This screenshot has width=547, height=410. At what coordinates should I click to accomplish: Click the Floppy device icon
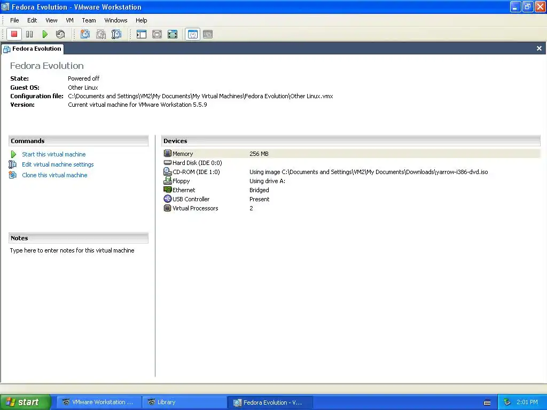point(167,180)
